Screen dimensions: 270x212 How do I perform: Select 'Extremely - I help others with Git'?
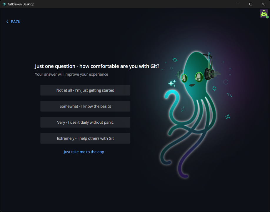point(85,138)
